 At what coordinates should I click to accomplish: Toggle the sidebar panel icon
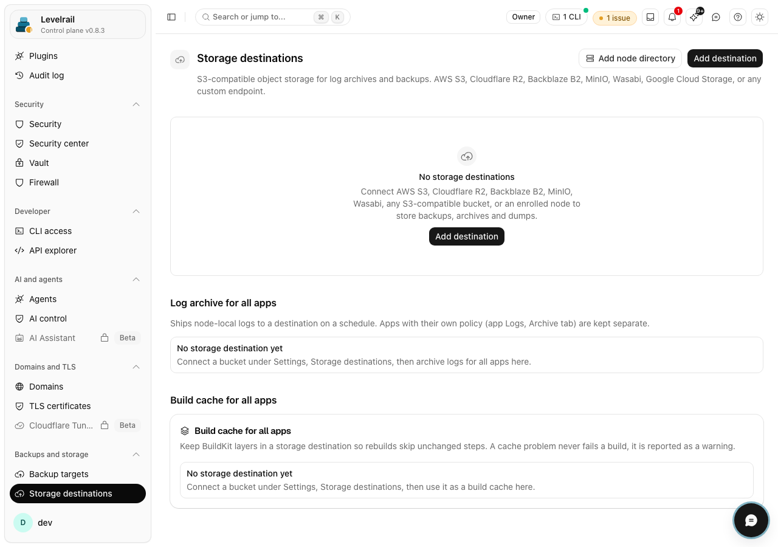point(171,17)
